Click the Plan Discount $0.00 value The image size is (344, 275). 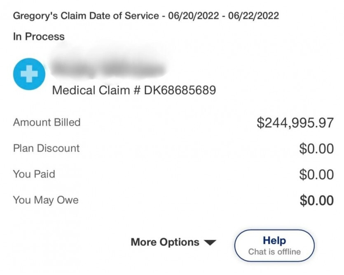(316, 148)
